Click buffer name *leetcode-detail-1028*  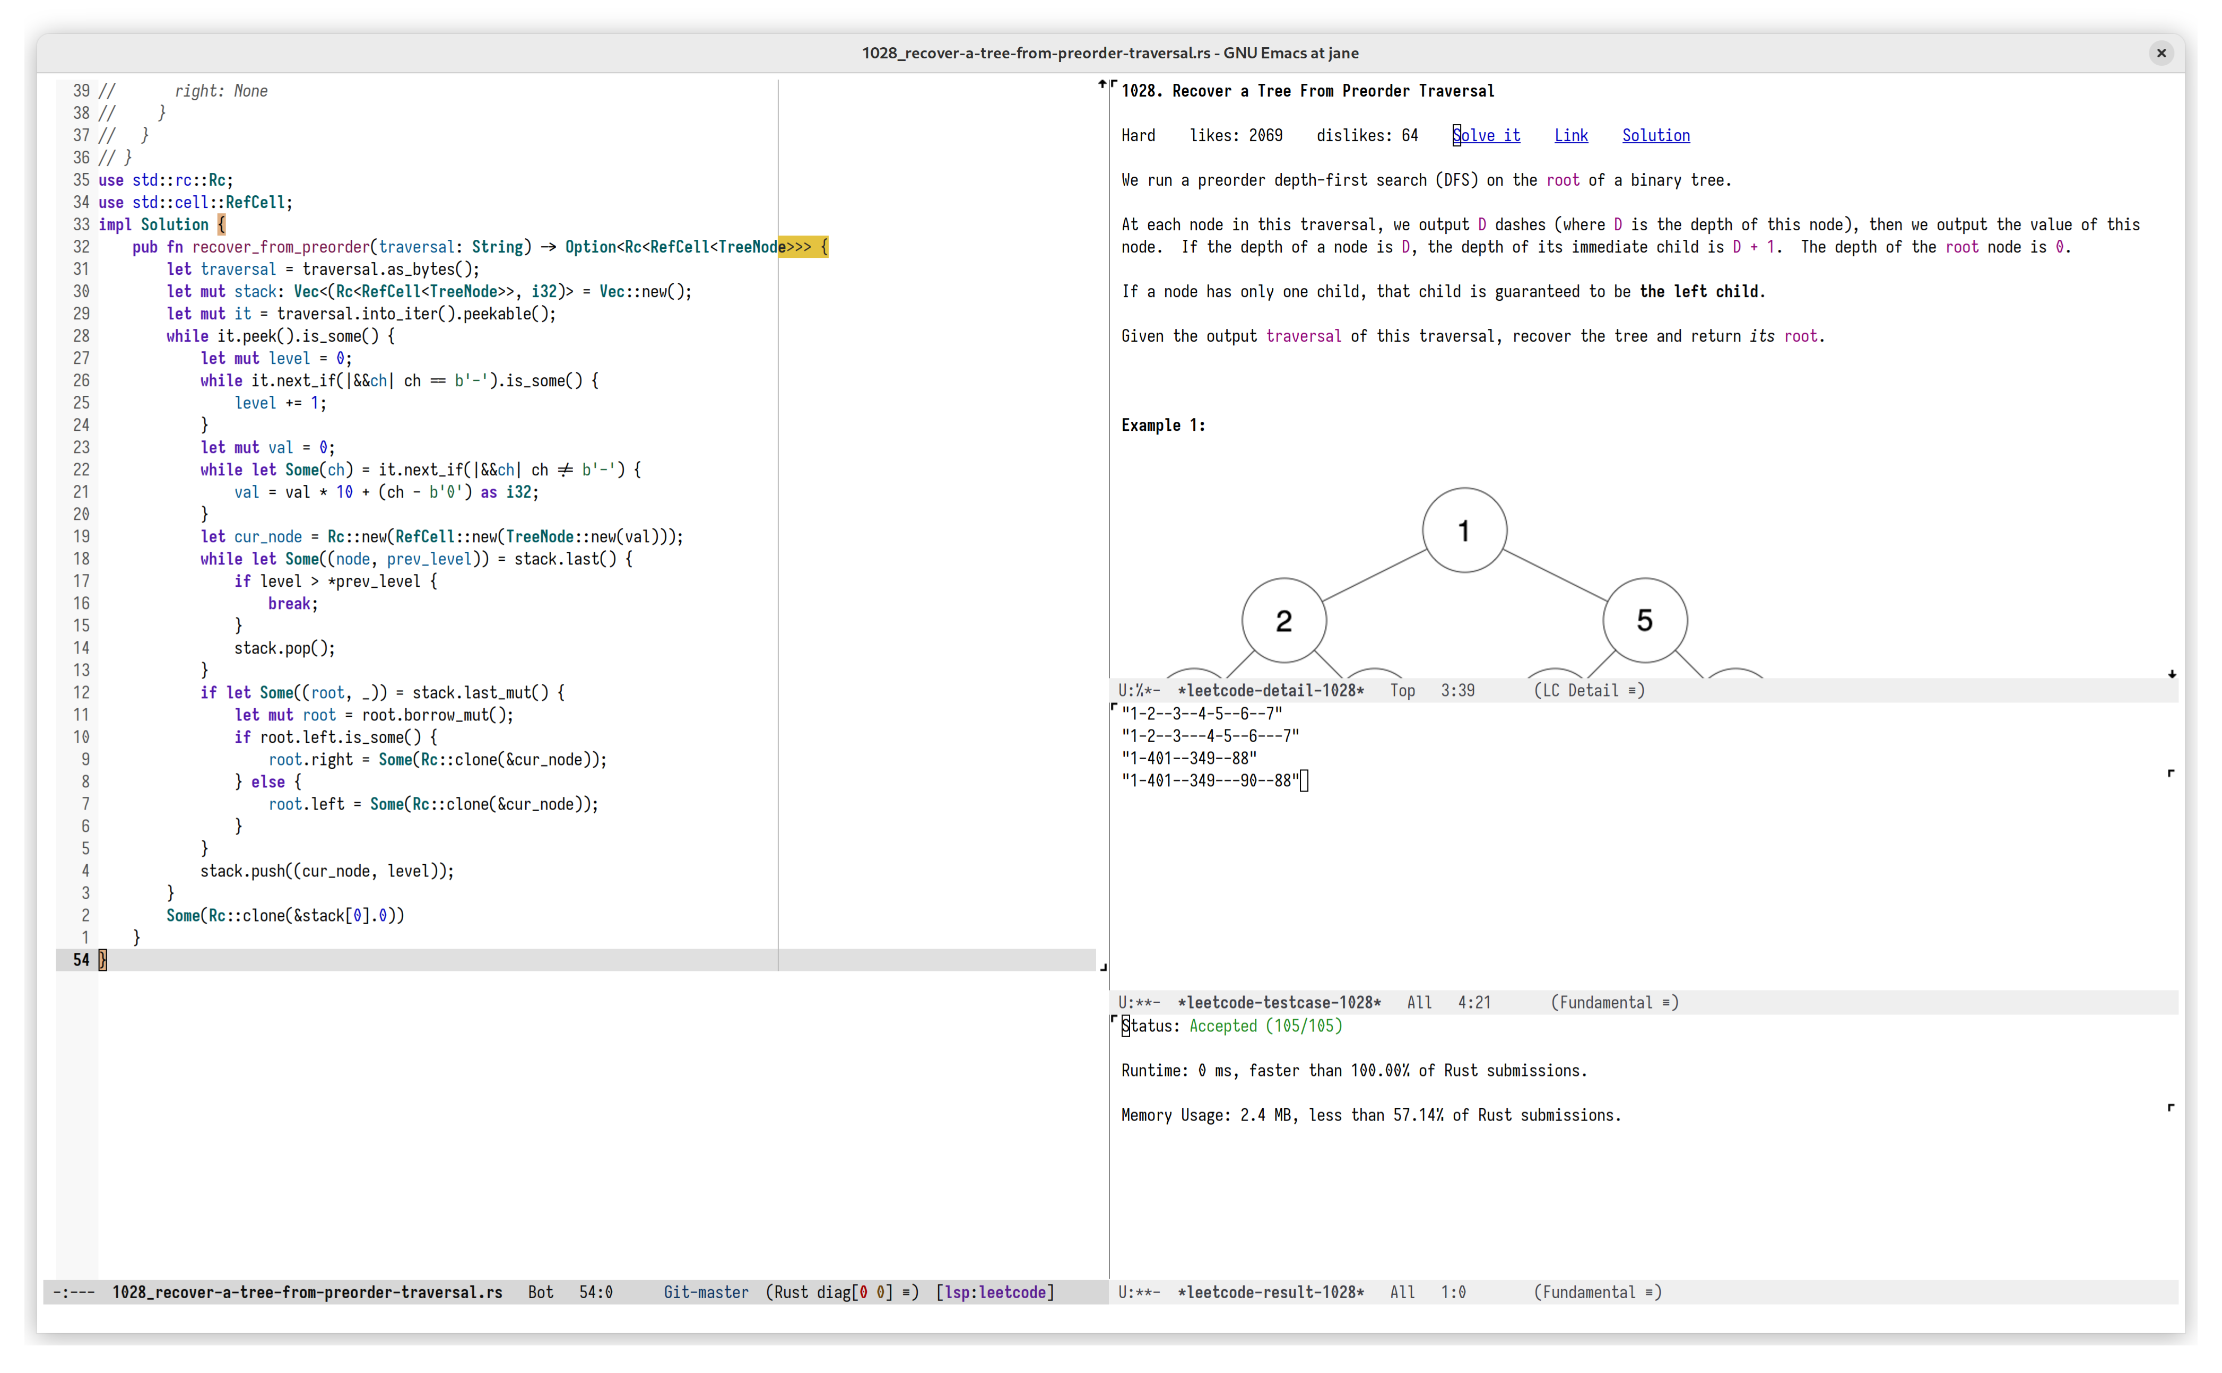tap(1270, 690)
